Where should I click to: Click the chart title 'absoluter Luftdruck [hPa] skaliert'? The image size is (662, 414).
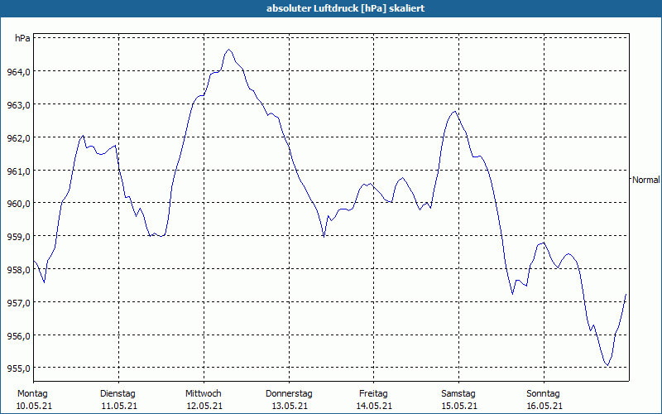tap(345, 8)
